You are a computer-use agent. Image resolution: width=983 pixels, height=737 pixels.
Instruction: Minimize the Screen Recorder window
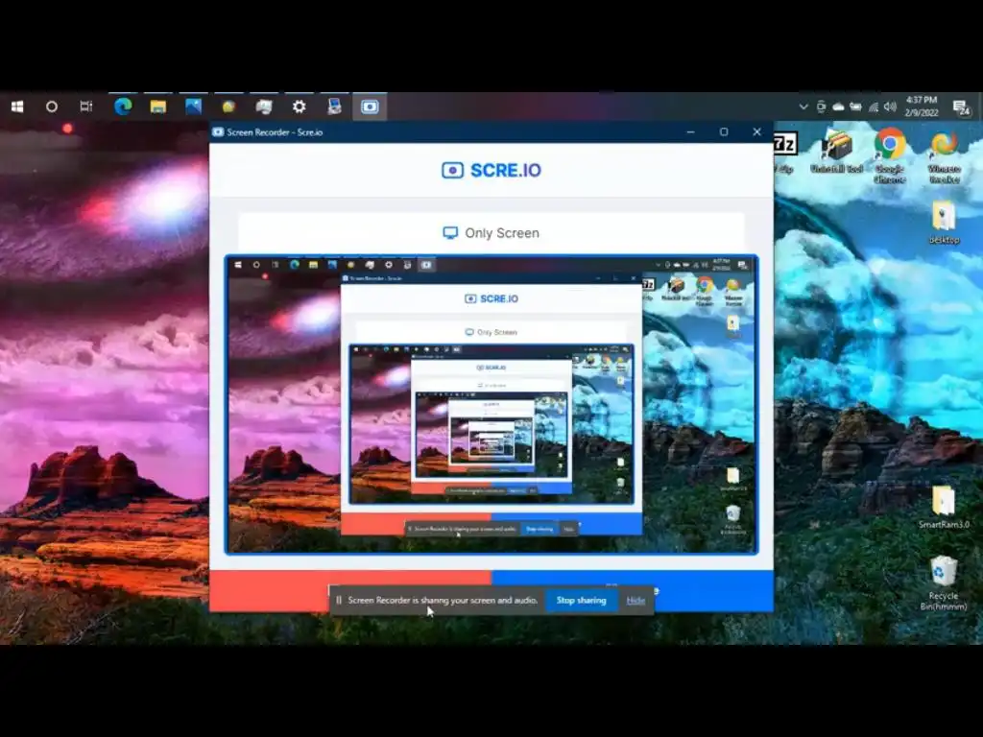pyautogui.click(x=690, y=131)
